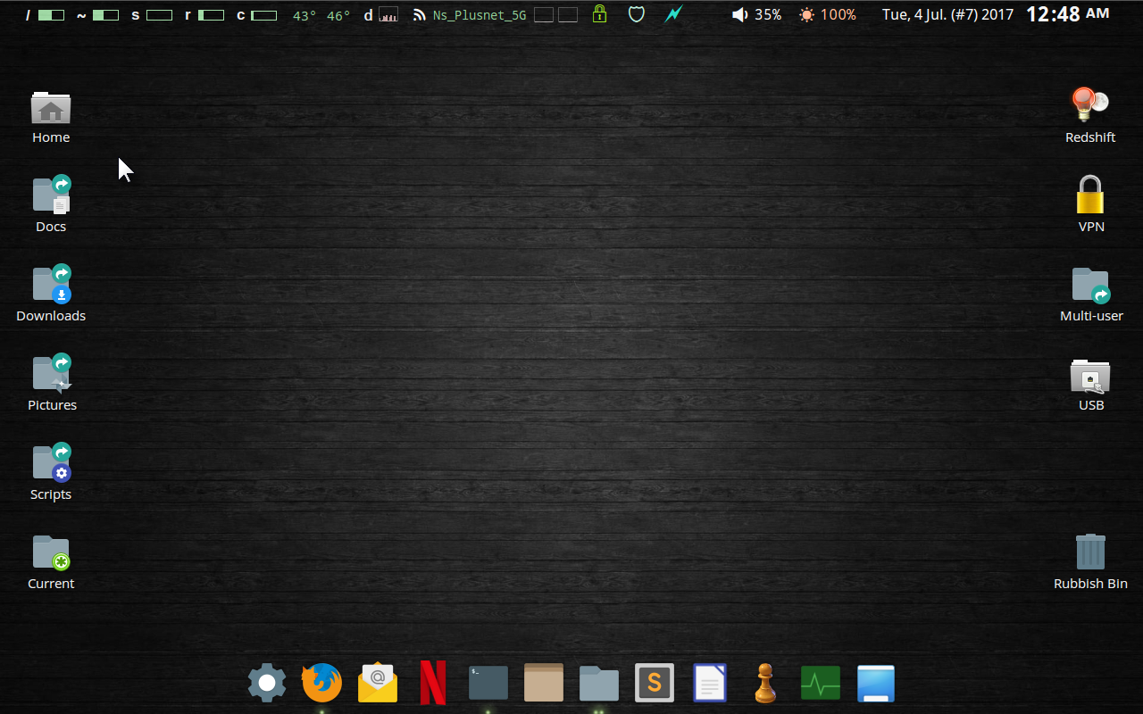Click the VPN padlock desktop icon
Screen dimensions: 1143x714
(1090, 195)
